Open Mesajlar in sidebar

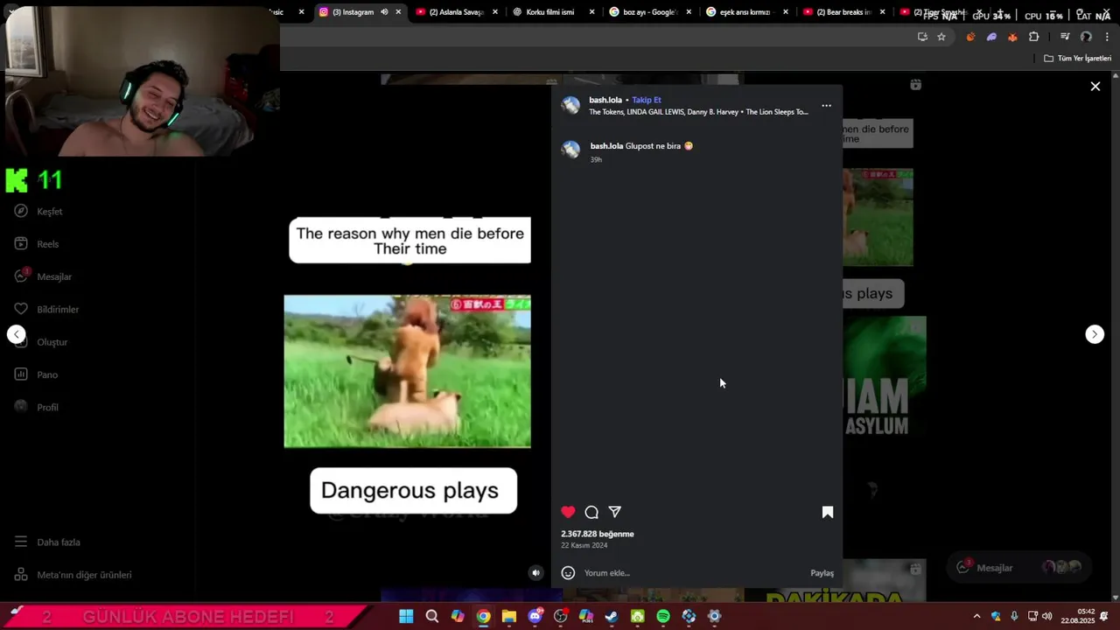[43, 276]
